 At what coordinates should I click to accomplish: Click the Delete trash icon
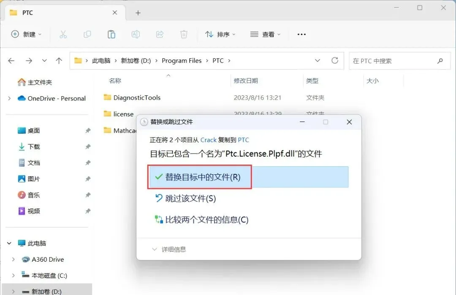point(184,34)
